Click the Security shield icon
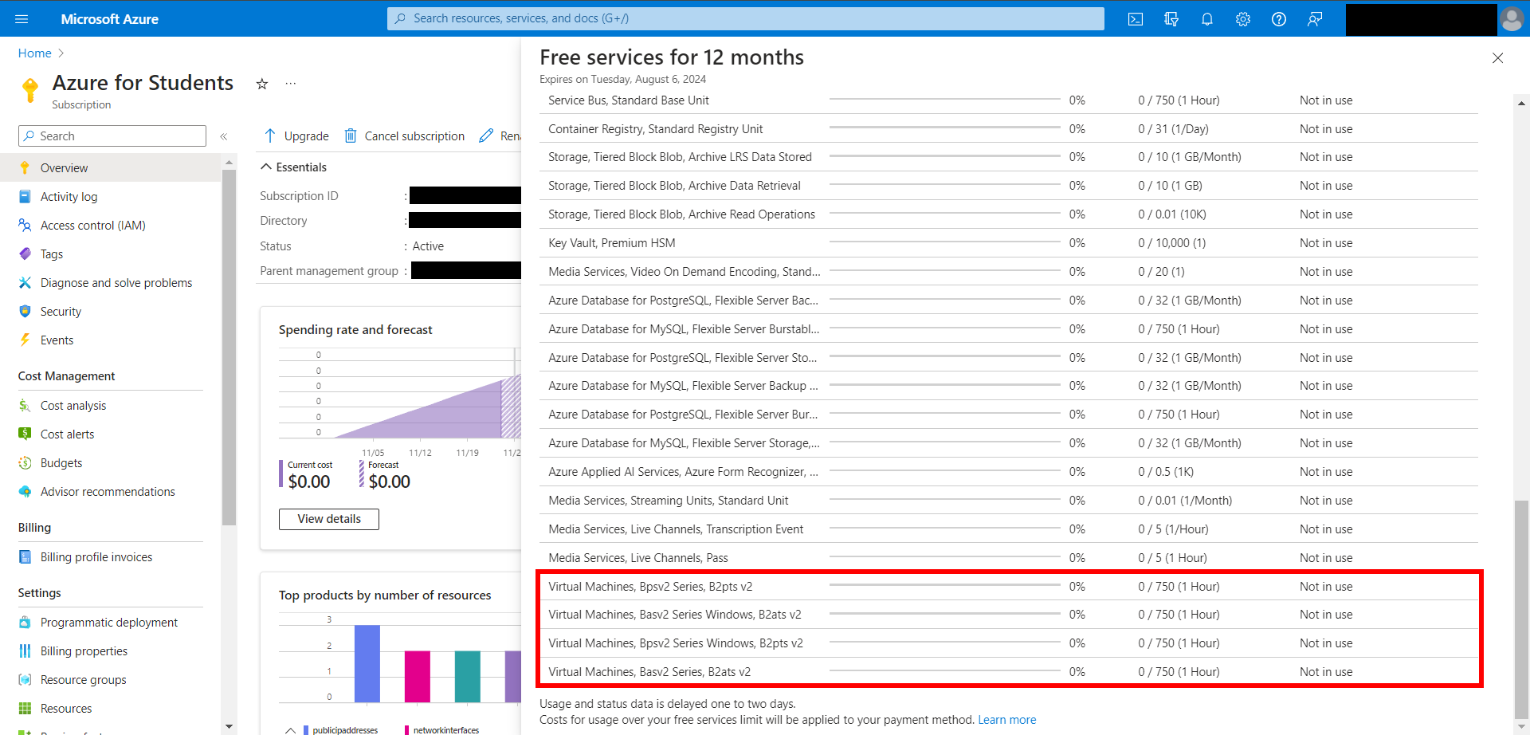 [25, 312]
